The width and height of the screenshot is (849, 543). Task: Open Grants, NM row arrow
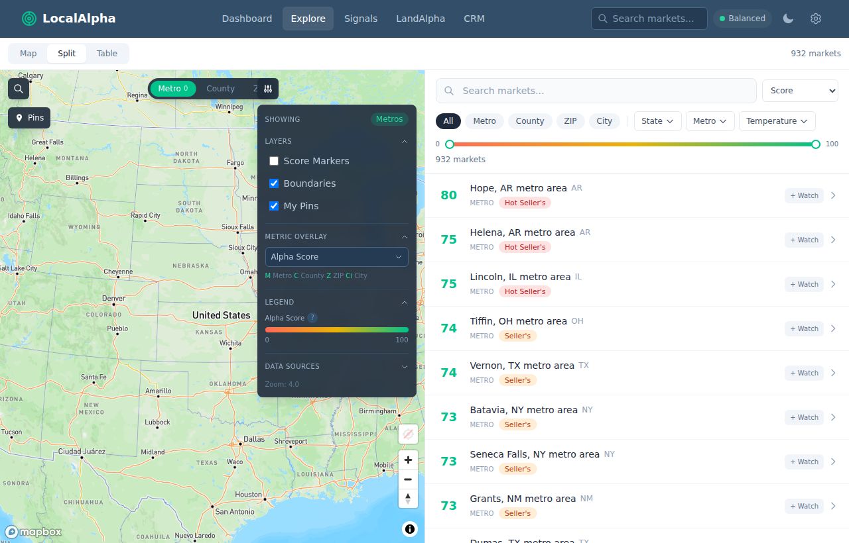(834, 506)
